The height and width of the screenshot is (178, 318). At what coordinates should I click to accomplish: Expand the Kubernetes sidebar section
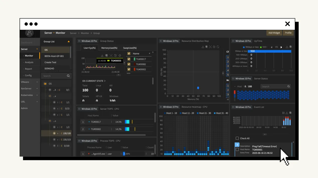[37, 95]
